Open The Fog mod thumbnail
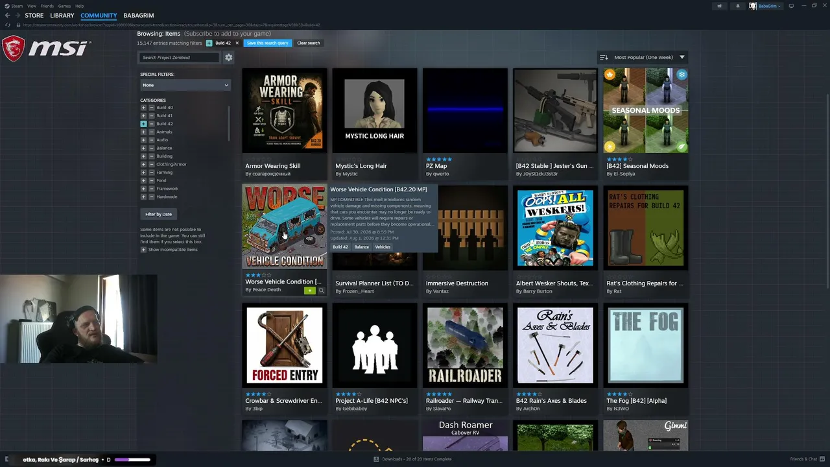The image size is (830, 467). (646, 346)
